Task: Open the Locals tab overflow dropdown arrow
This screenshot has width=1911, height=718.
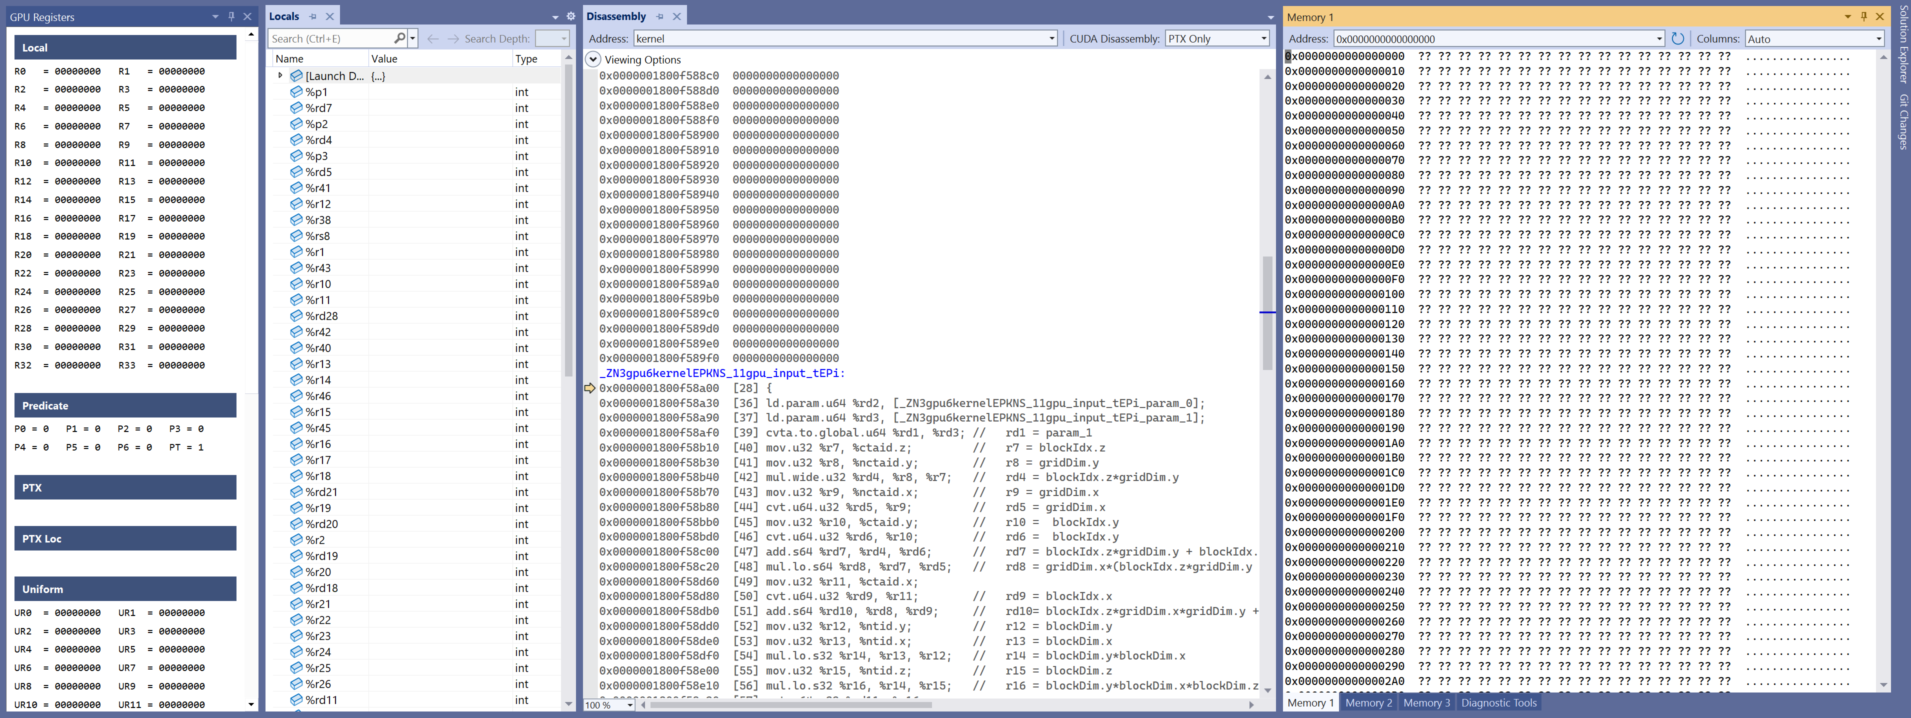Action: (x=555, y=17)
